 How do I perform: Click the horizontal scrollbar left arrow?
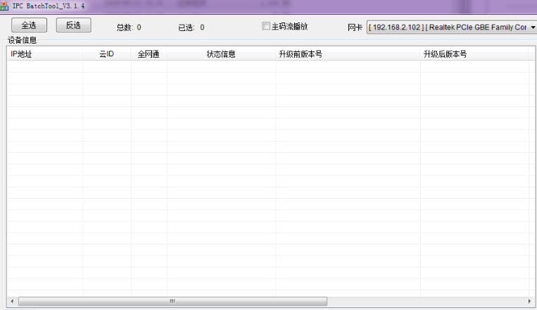[x=13, y=302]
